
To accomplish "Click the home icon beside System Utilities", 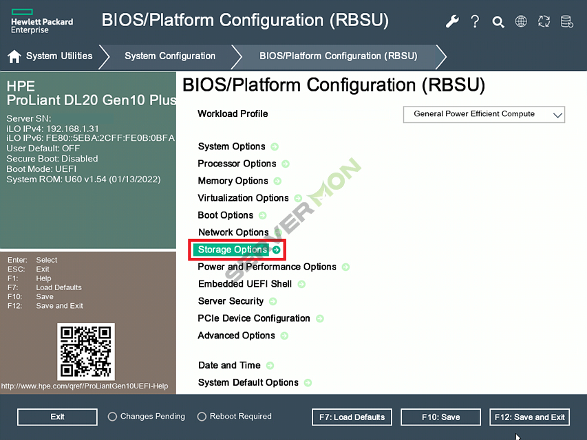I will (x=14, y=56).
